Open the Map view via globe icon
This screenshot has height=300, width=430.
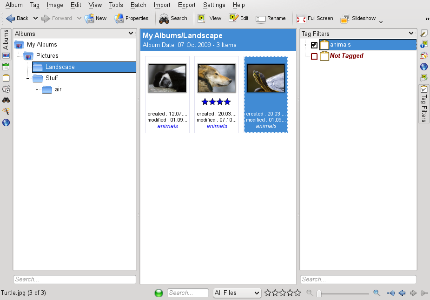6,123
